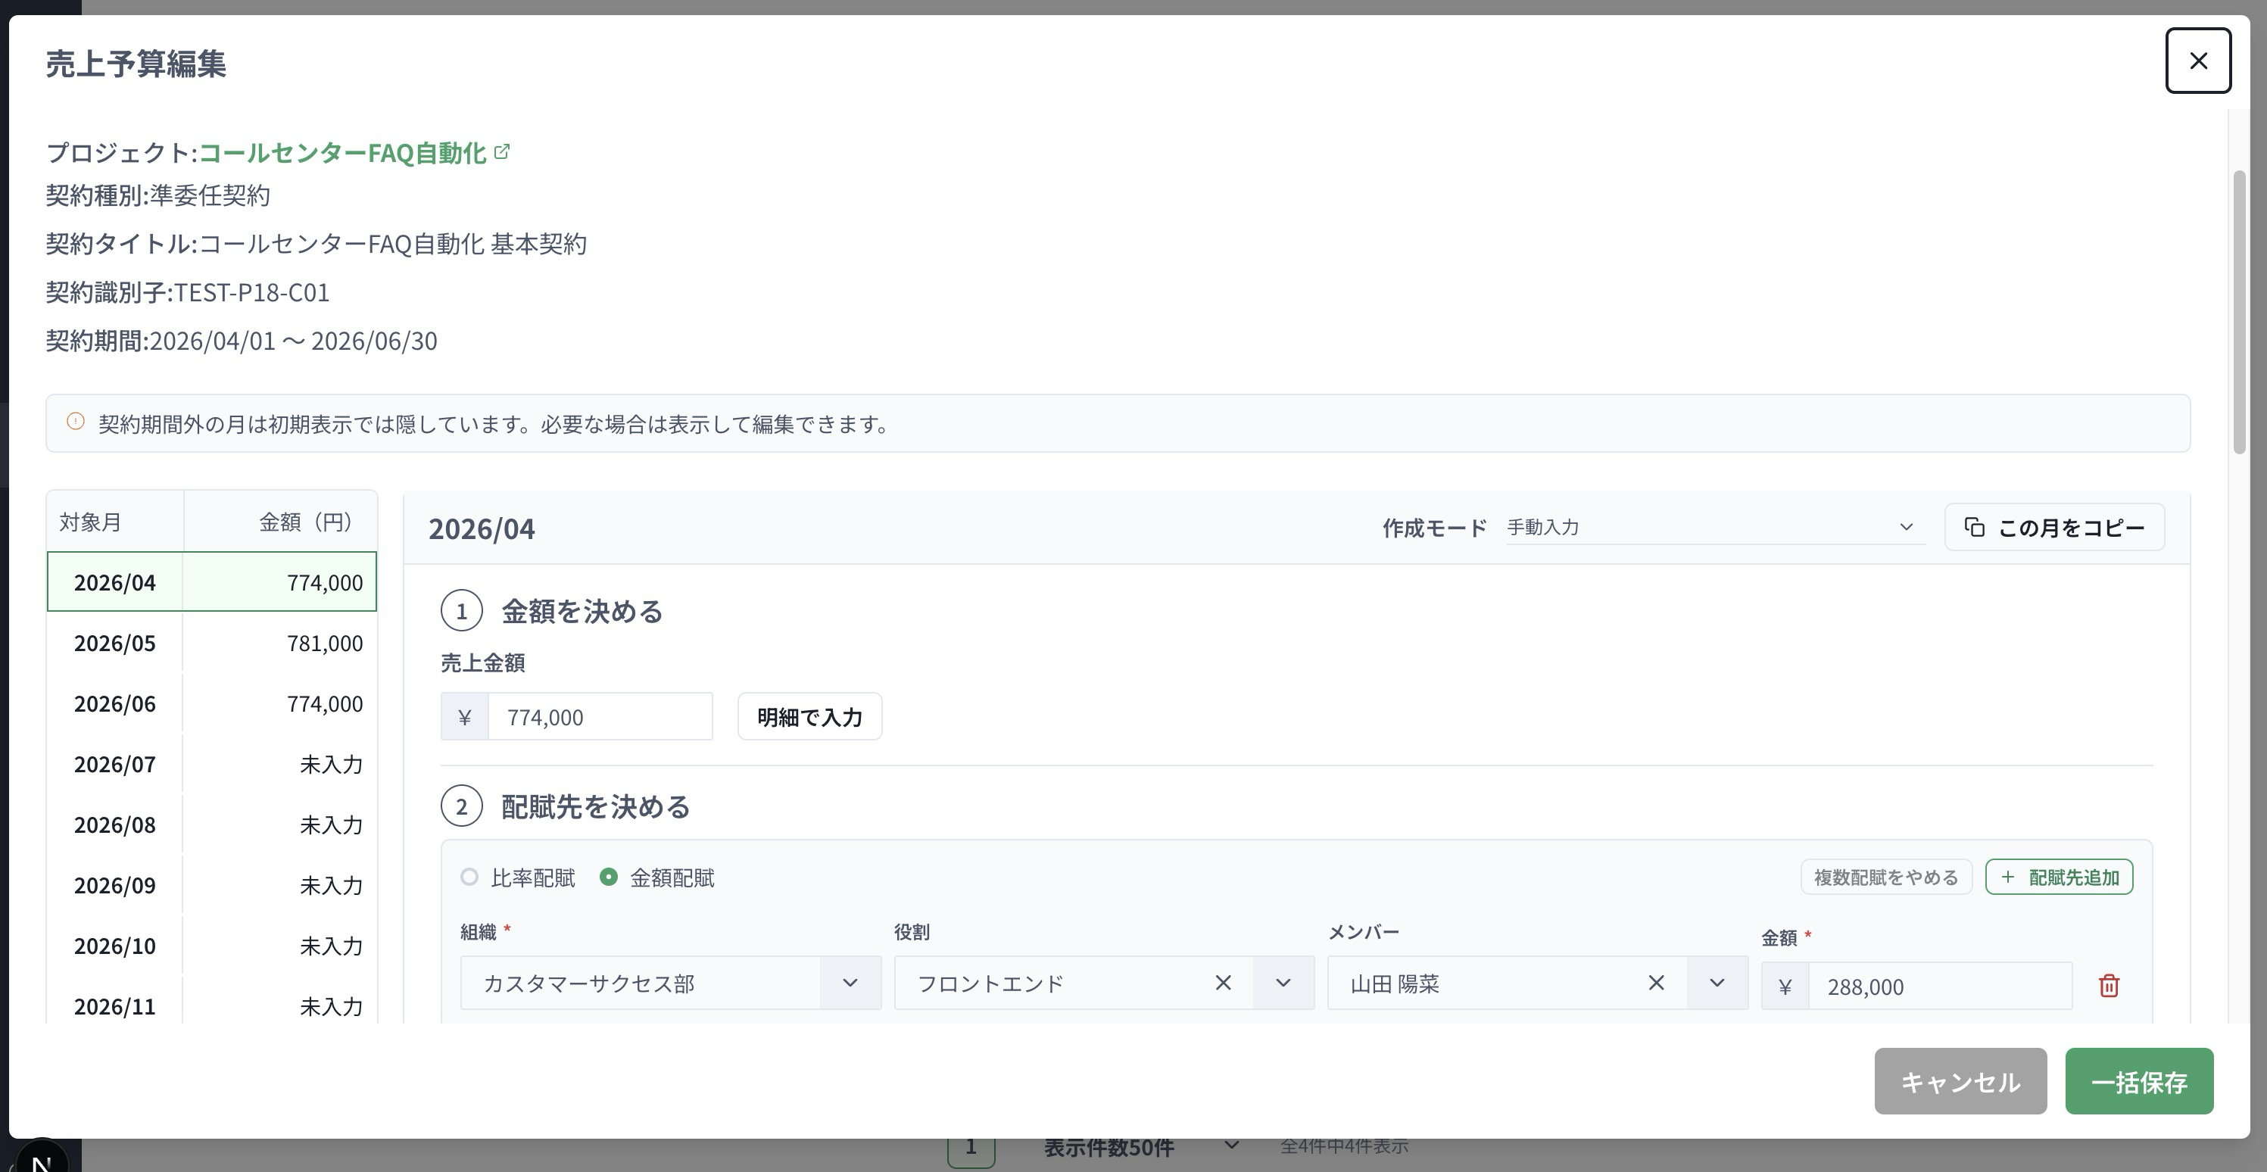The height and width of the screenshot is (1172, 2267).
Task: Select the 2026/09 month row
Action: (211, 884)
